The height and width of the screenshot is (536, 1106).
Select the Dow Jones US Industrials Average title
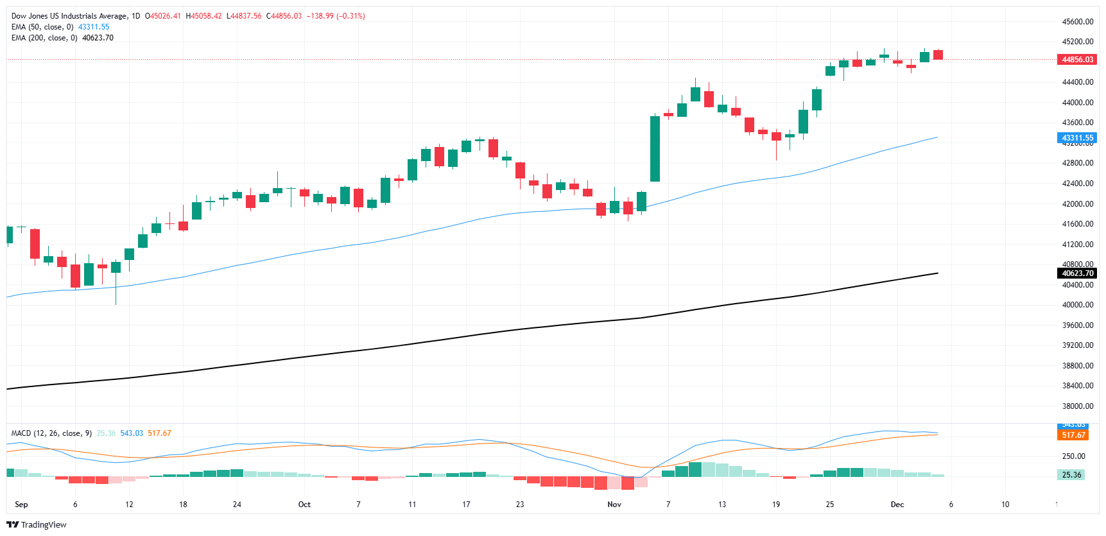[69, 16]
